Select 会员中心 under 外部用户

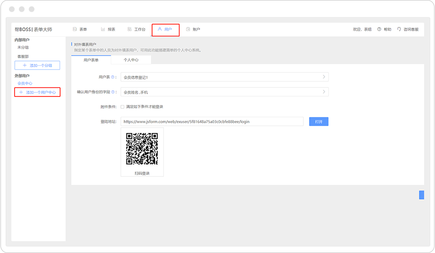point(25,83)
